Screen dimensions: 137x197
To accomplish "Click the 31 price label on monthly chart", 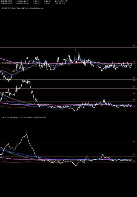I will click(x=134, y=142).
